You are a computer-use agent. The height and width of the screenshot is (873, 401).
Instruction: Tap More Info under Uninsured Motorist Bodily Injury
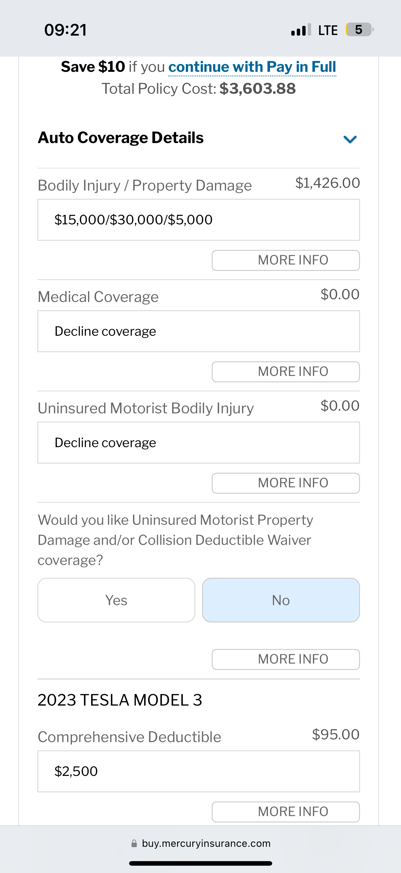286,483
